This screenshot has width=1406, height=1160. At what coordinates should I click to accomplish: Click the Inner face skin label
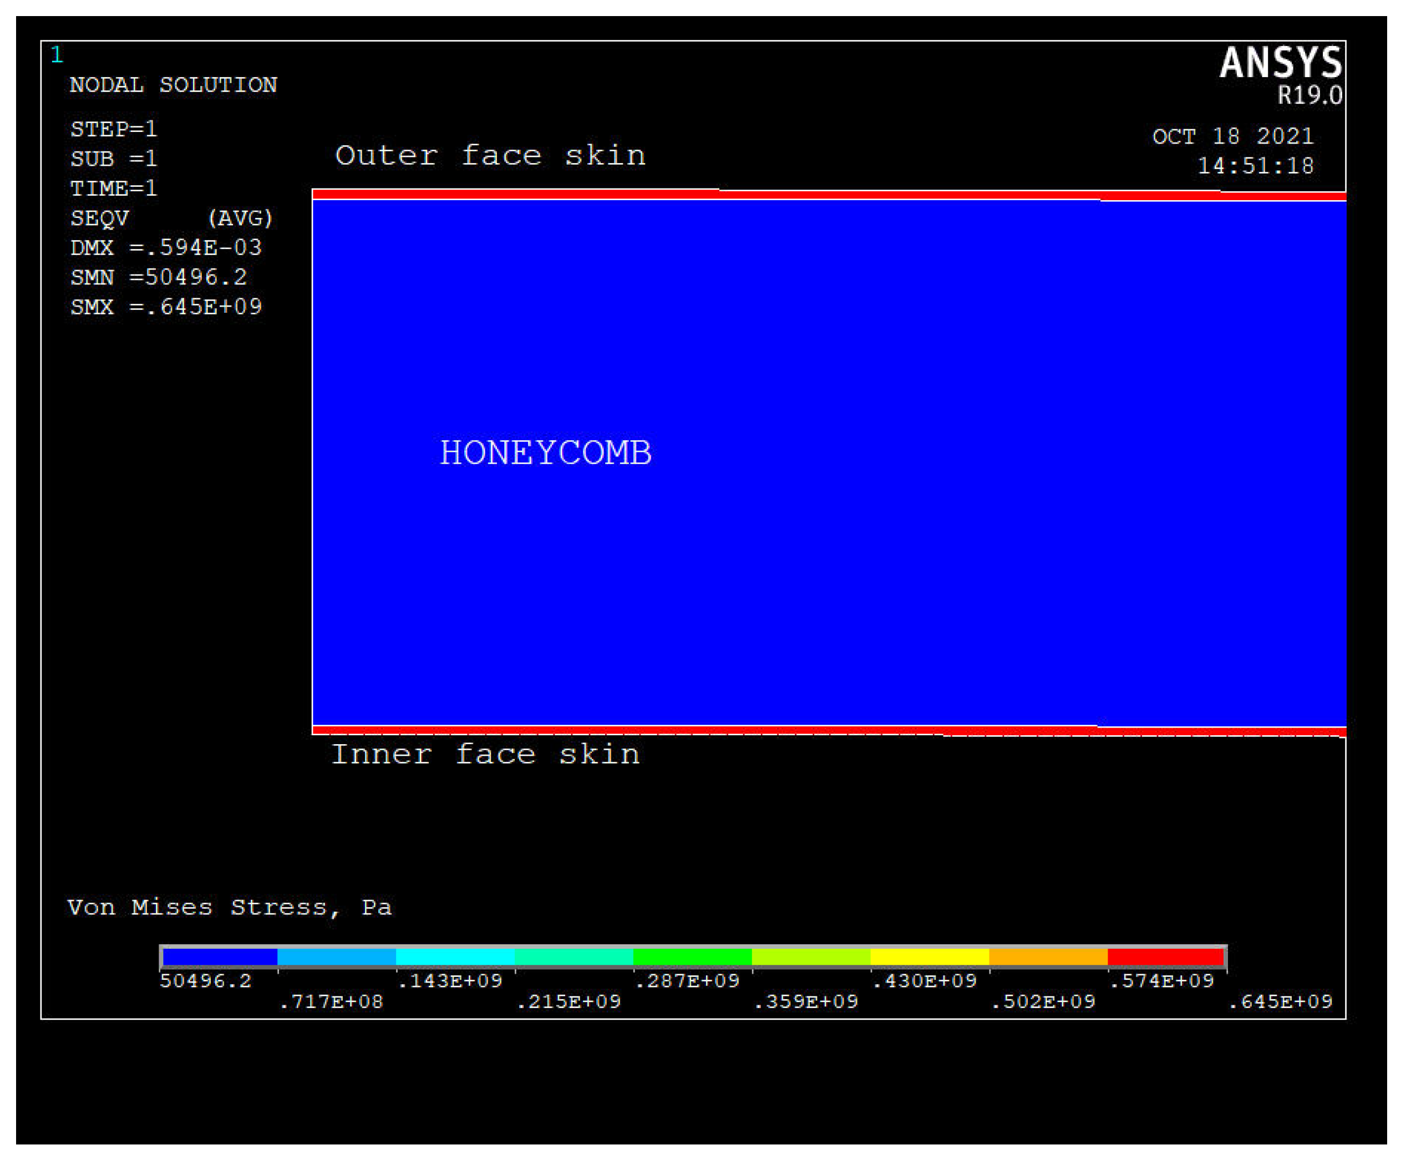485,755
